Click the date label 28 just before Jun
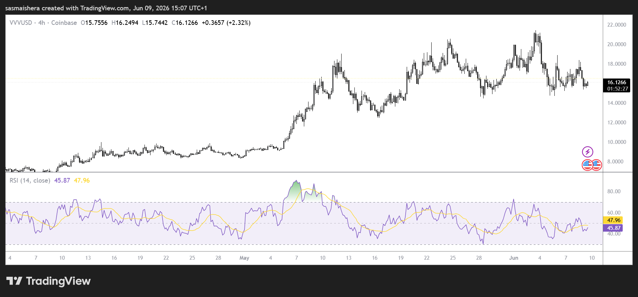The width and height of the screenshot is (638, 297). 479,258
